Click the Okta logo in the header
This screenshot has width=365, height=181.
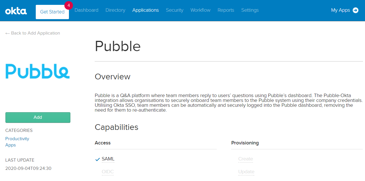click(16, 11)
